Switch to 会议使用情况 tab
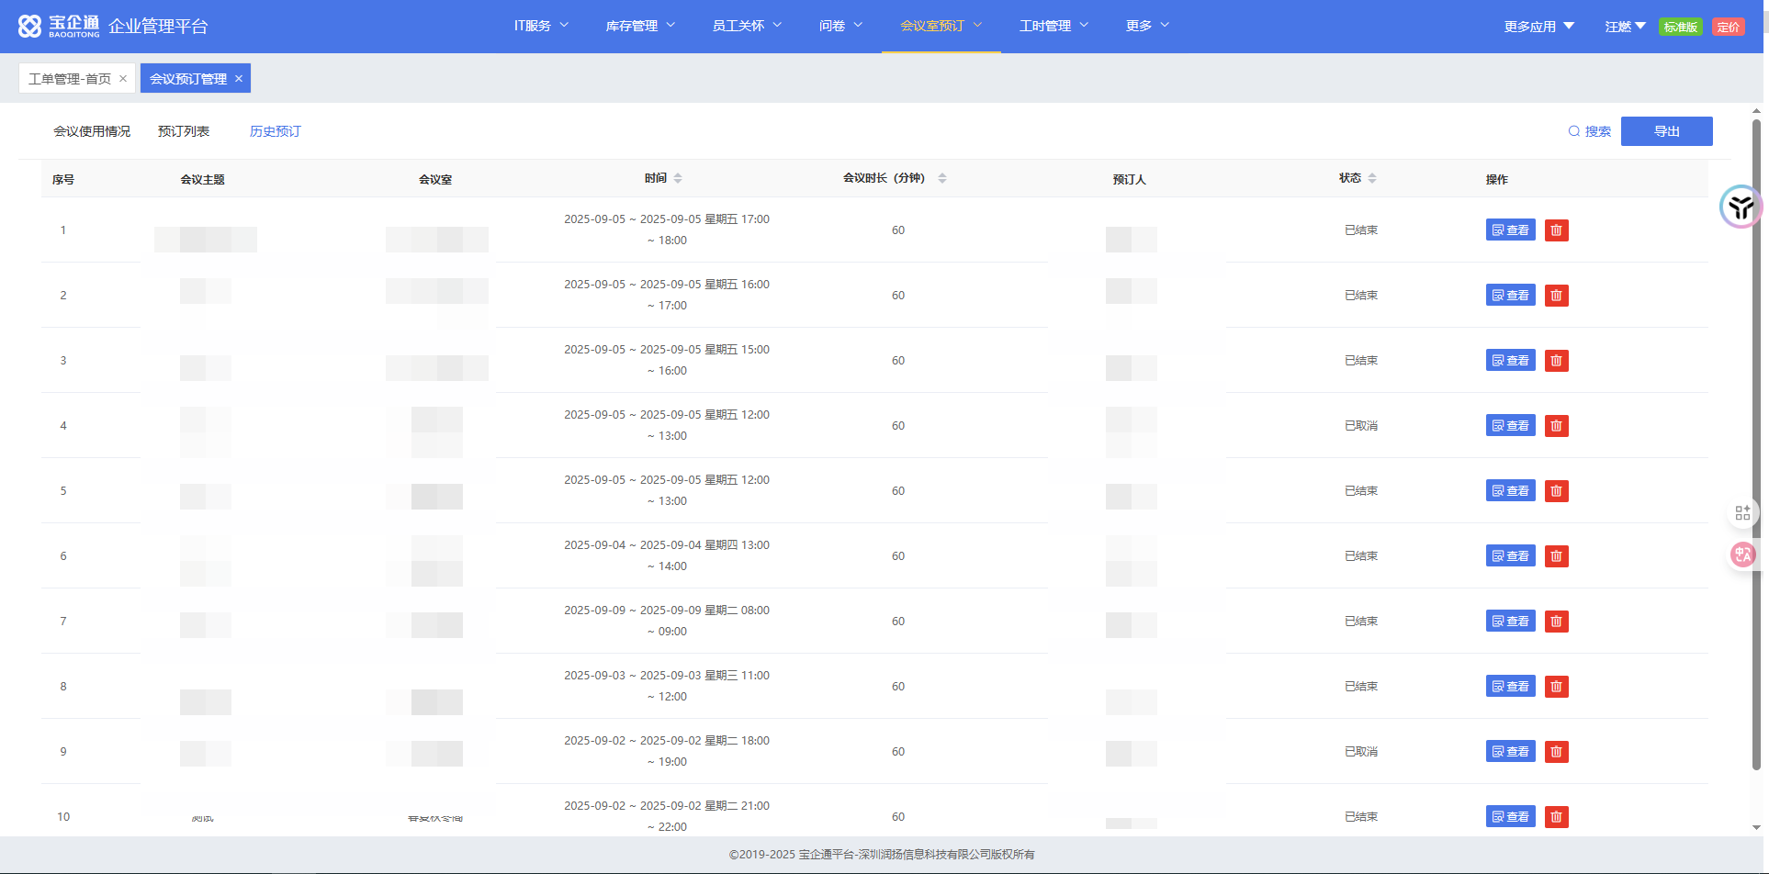This screenshot has width=1769, height=874. (92, 131)
